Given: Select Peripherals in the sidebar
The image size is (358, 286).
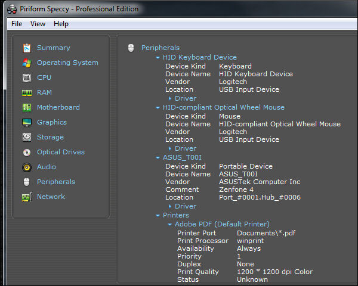Looking at the screenshot, I should click(x=56, y=182).
